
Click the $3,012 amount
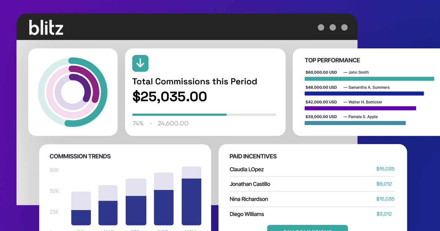tap(384, 214)
